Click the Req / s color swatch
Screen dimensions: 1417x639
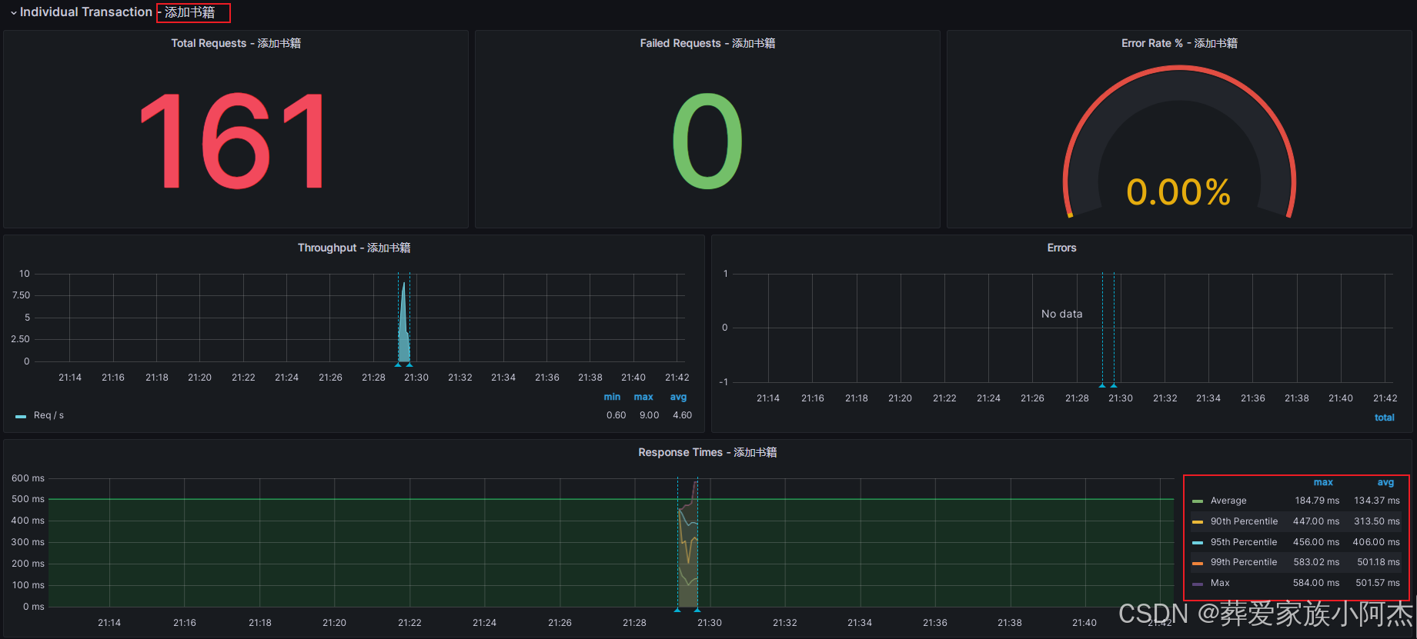(x=21, y=416)
